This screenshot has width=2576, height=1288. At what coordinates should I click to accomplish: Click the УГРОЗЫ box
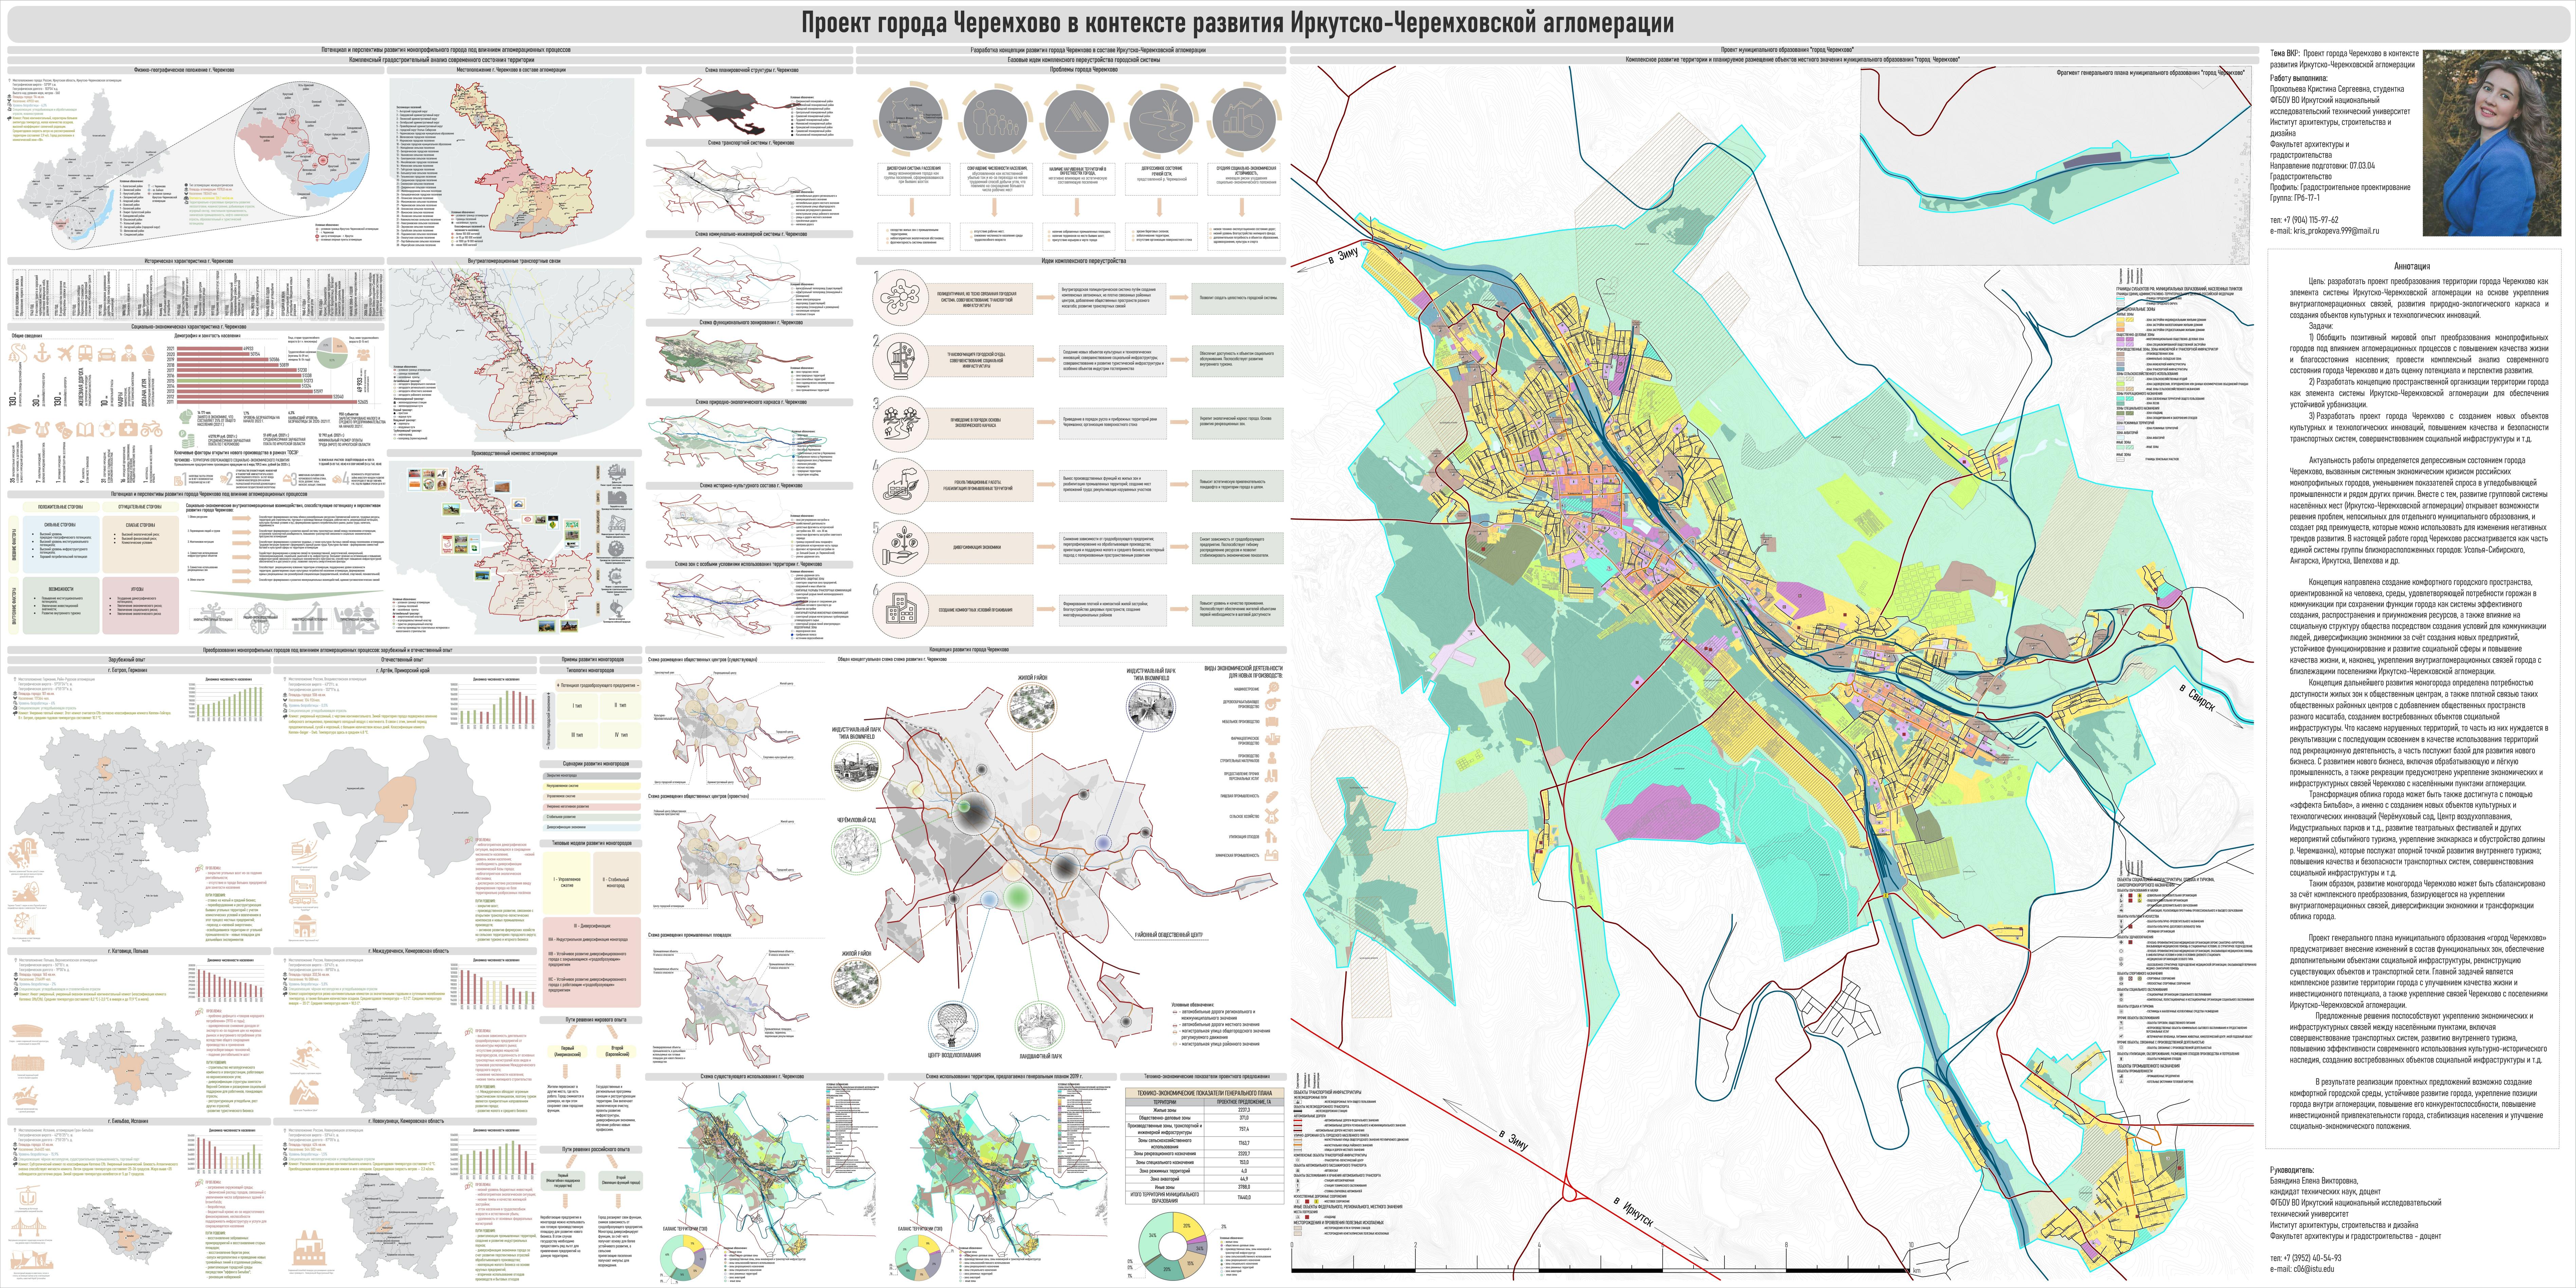[x=141, y=606]
